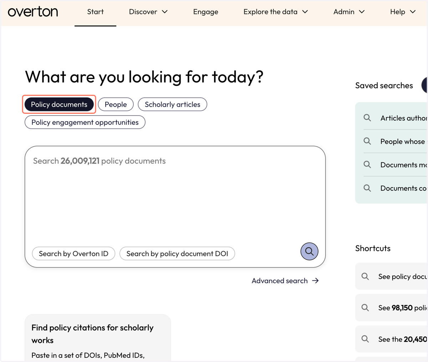Image resolution: width=428 pixels, height=362 pixels.
Task: Click search icon beside Documents co saved search
Action: click(x=367, y=188)
